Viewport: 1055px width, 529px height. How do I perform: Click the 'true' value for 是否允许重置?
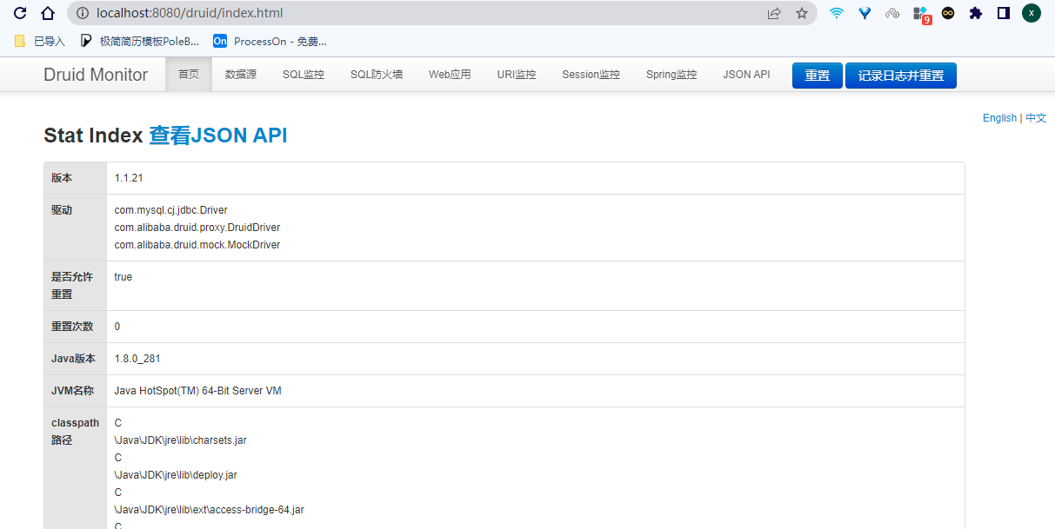tap(124, 277)
